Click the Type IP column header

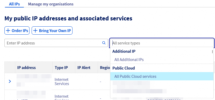click(x=64, y=68)
